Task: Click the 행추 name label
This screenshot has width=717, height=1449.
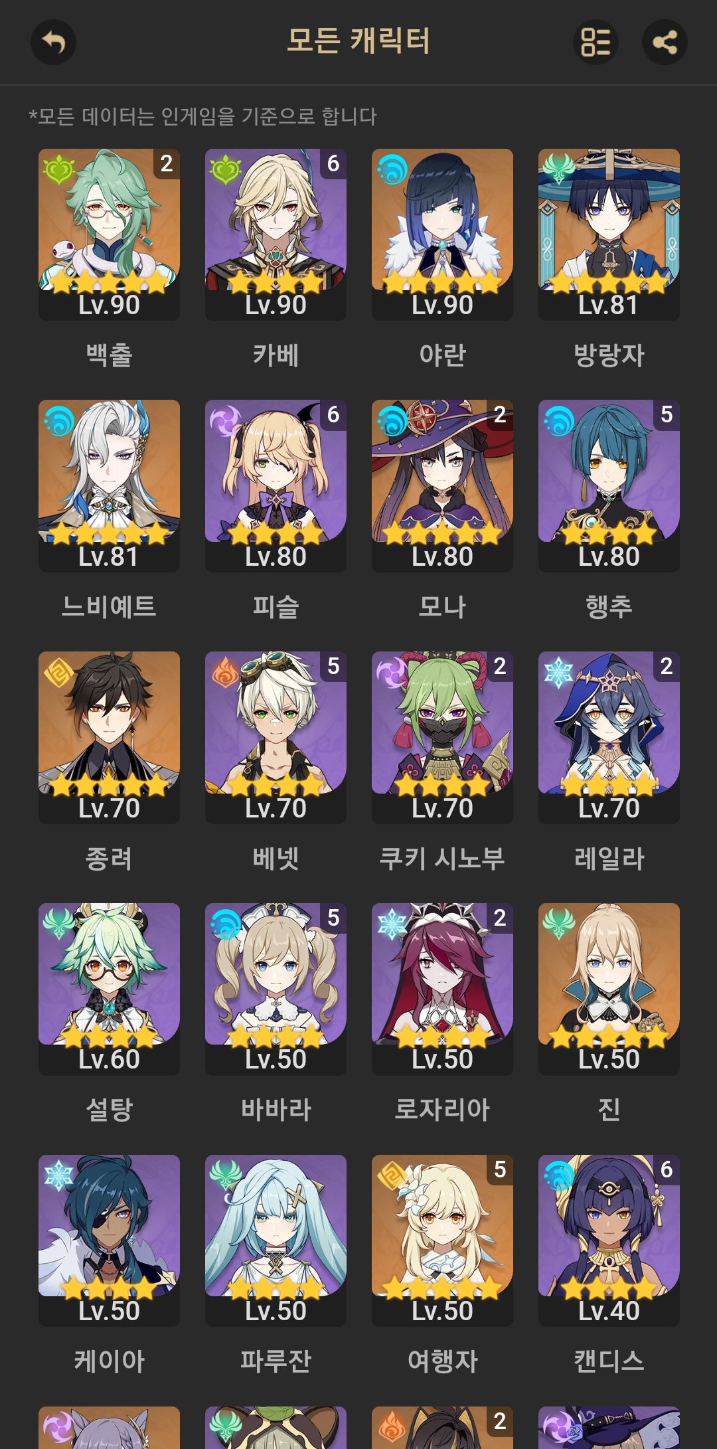Action: pos(609,607)
